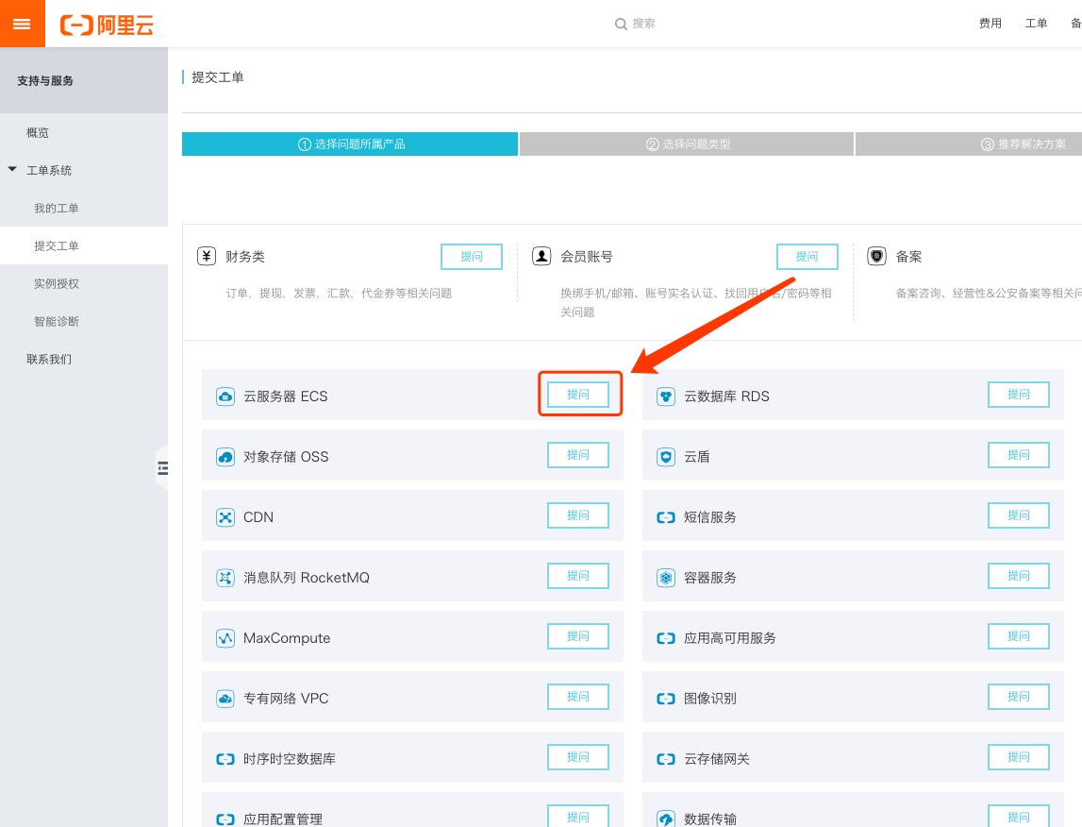
Task: Open the orange hamburger menu
Action: point(22,24)
